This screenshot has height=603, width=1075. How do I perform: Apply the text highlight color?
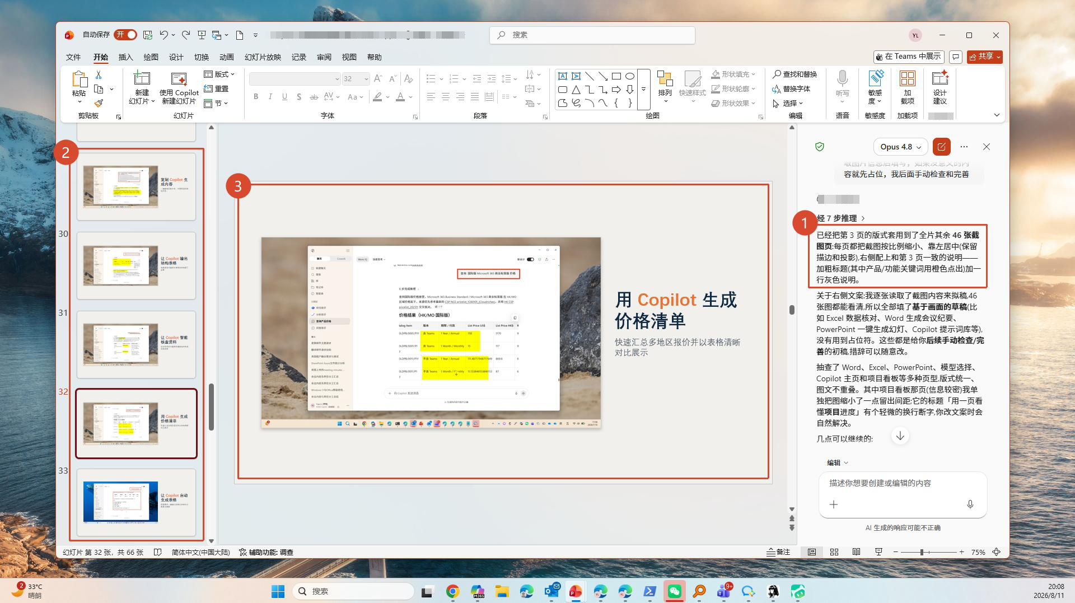point(378,97)
